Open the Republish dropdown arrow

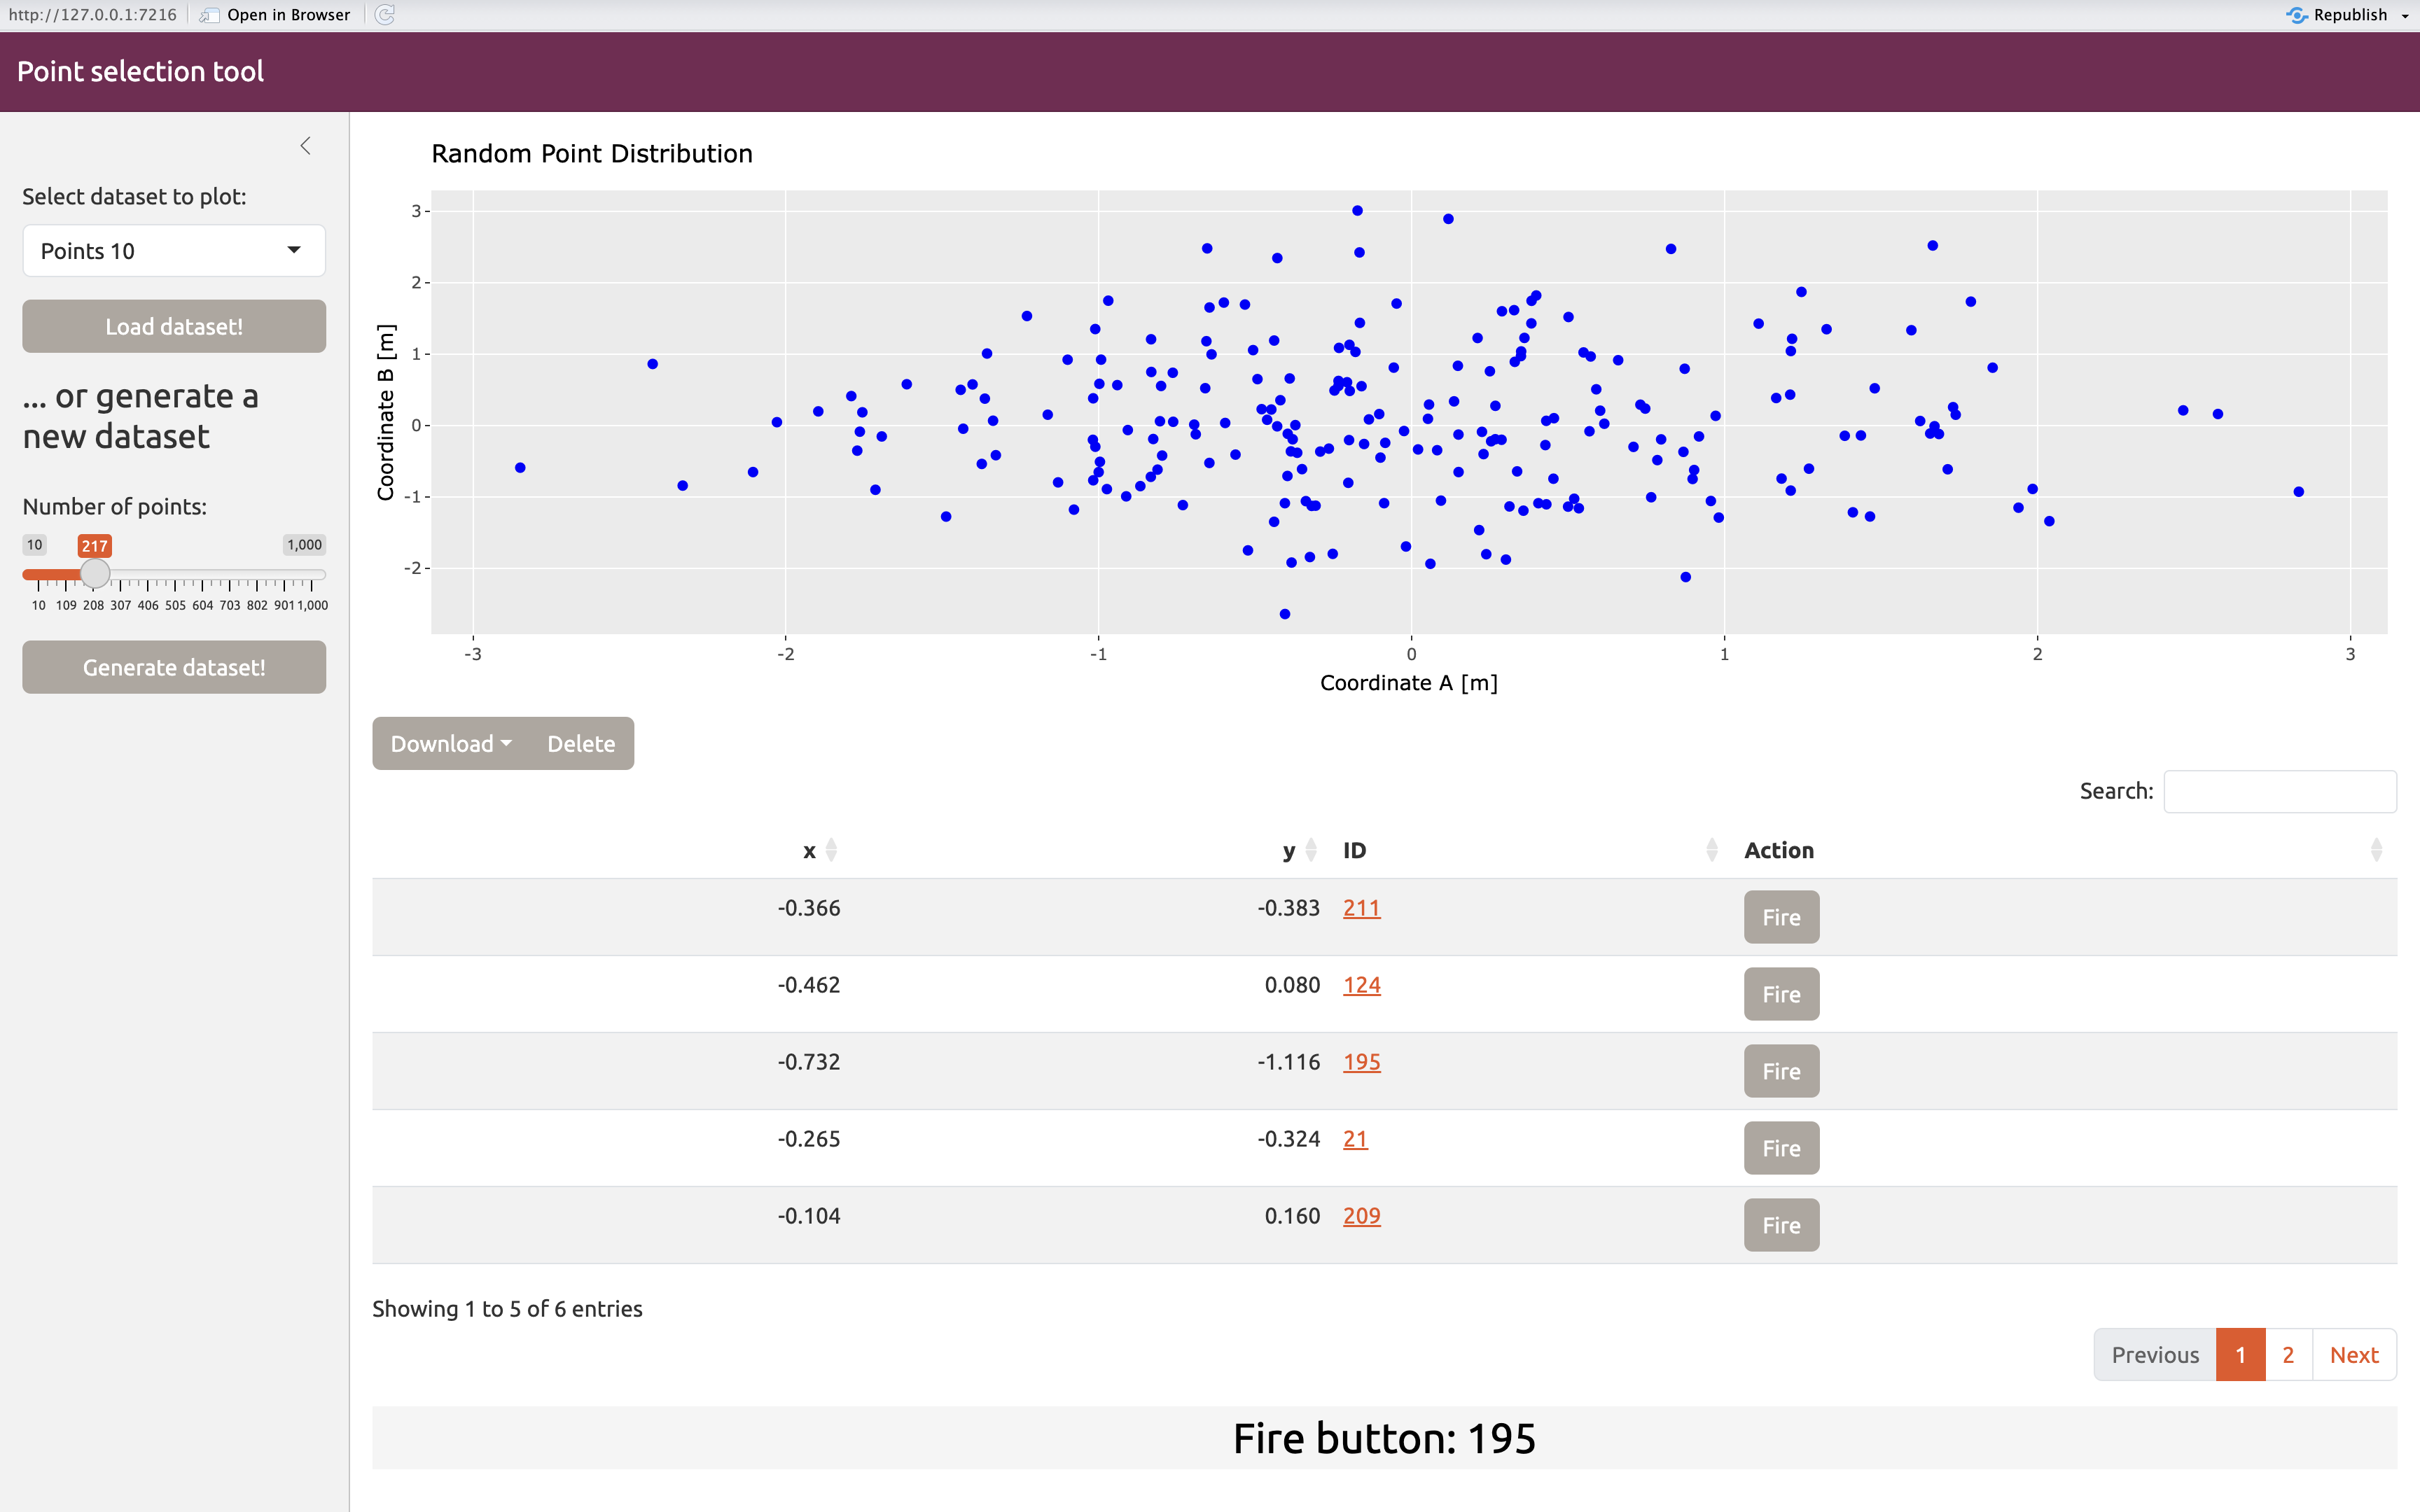(x=2405, y=16)
